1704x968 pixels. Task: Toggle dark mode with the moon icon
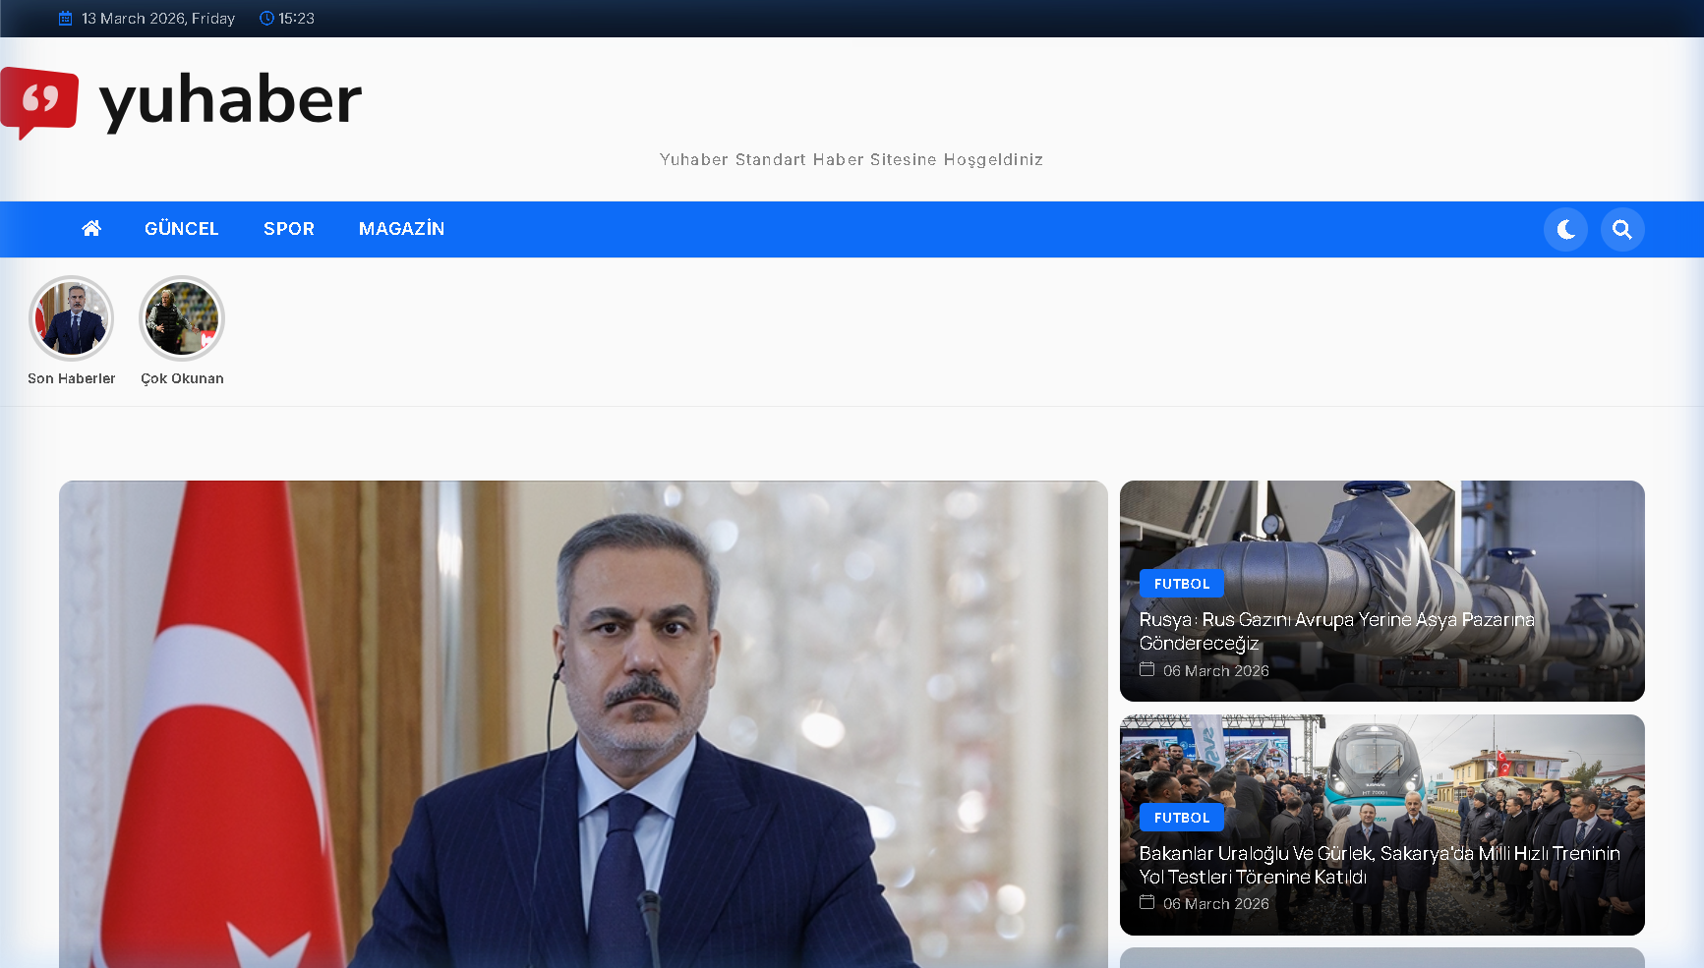pyautogui.click(x=1565, y=229)
